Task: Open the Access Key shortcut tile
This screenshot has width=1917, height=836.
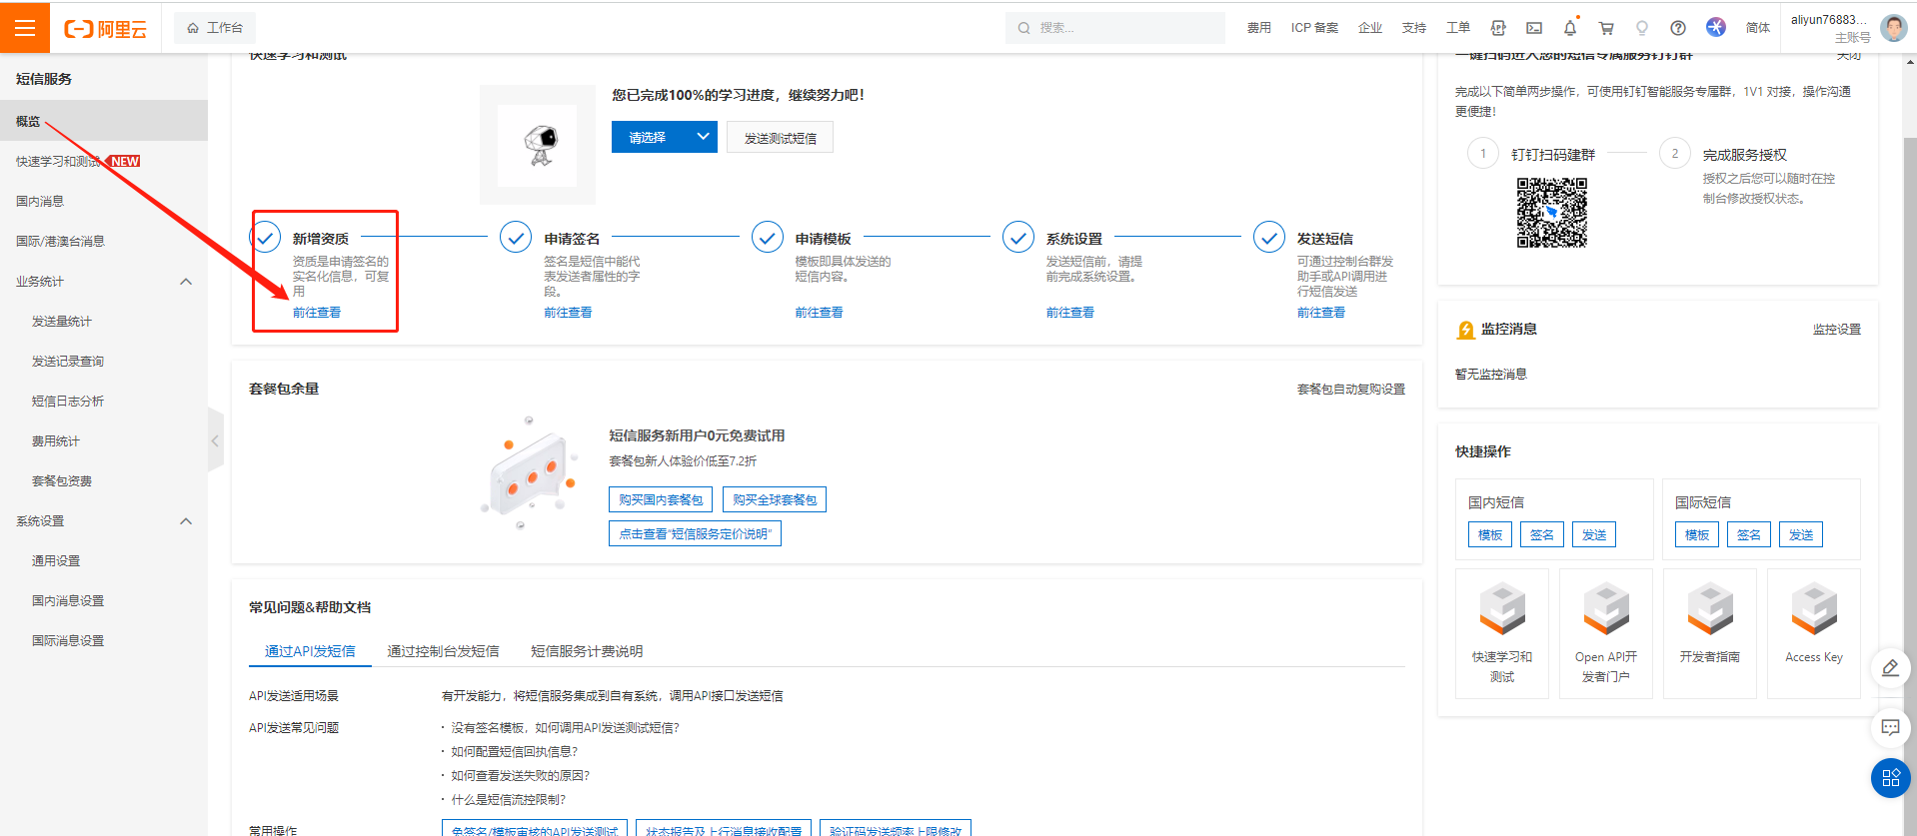Action: point(1813,633)
